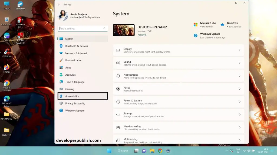Expand the Nearby sharing row
The image size is (277, 155).
(x=179, y=128)
